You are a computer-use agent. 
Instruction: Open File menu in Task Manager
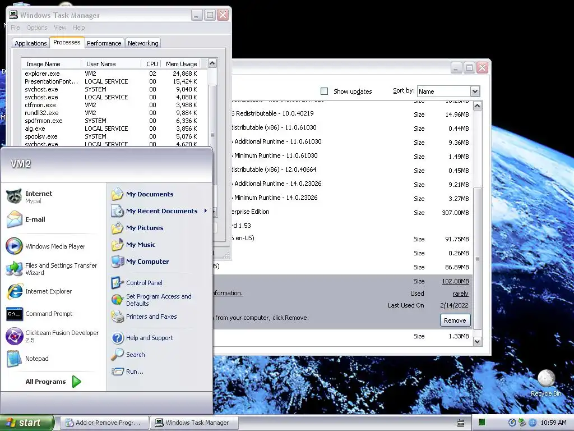point(15,27)
